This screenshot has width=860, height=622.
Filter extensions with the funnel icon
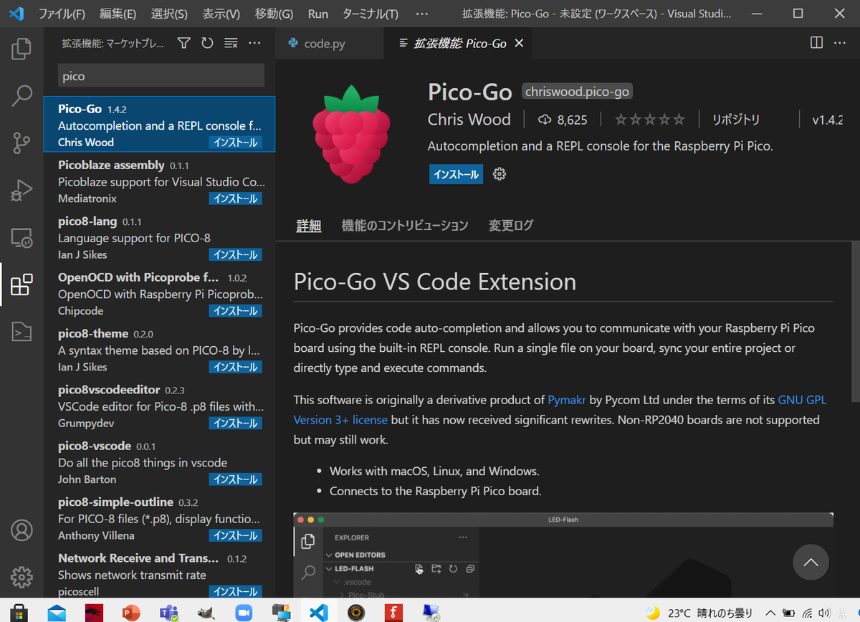tap(184, 43)
